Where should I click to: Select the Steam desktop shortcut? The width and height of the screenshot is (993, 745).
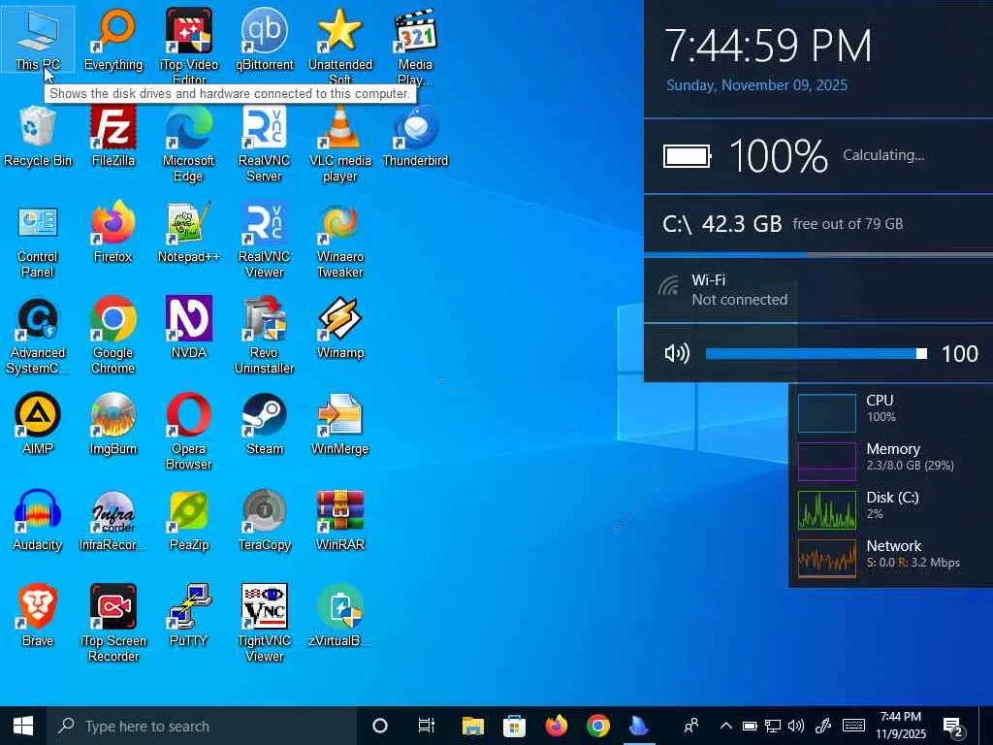click(x=264, y=424)
